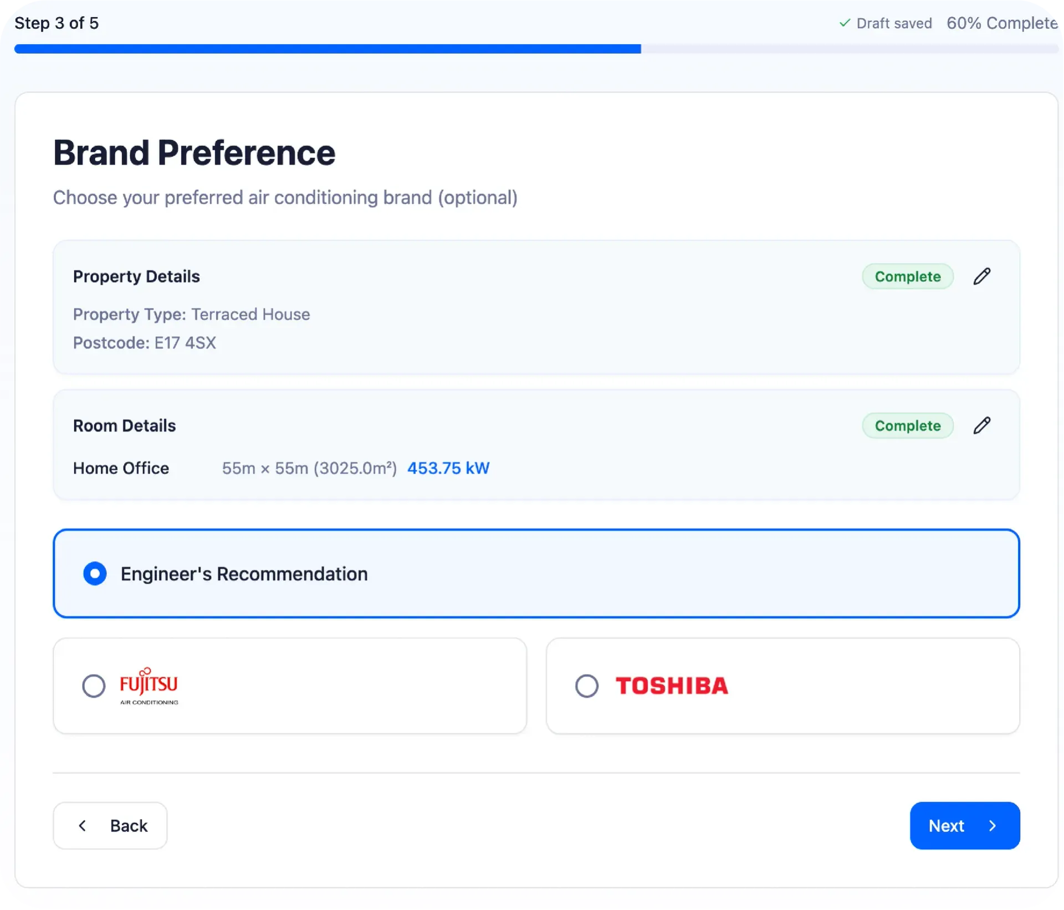Click the right chevron on Next

(993, 826)
